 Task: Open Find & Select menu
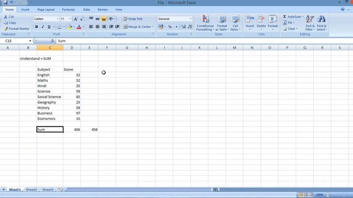click(322, 23)
